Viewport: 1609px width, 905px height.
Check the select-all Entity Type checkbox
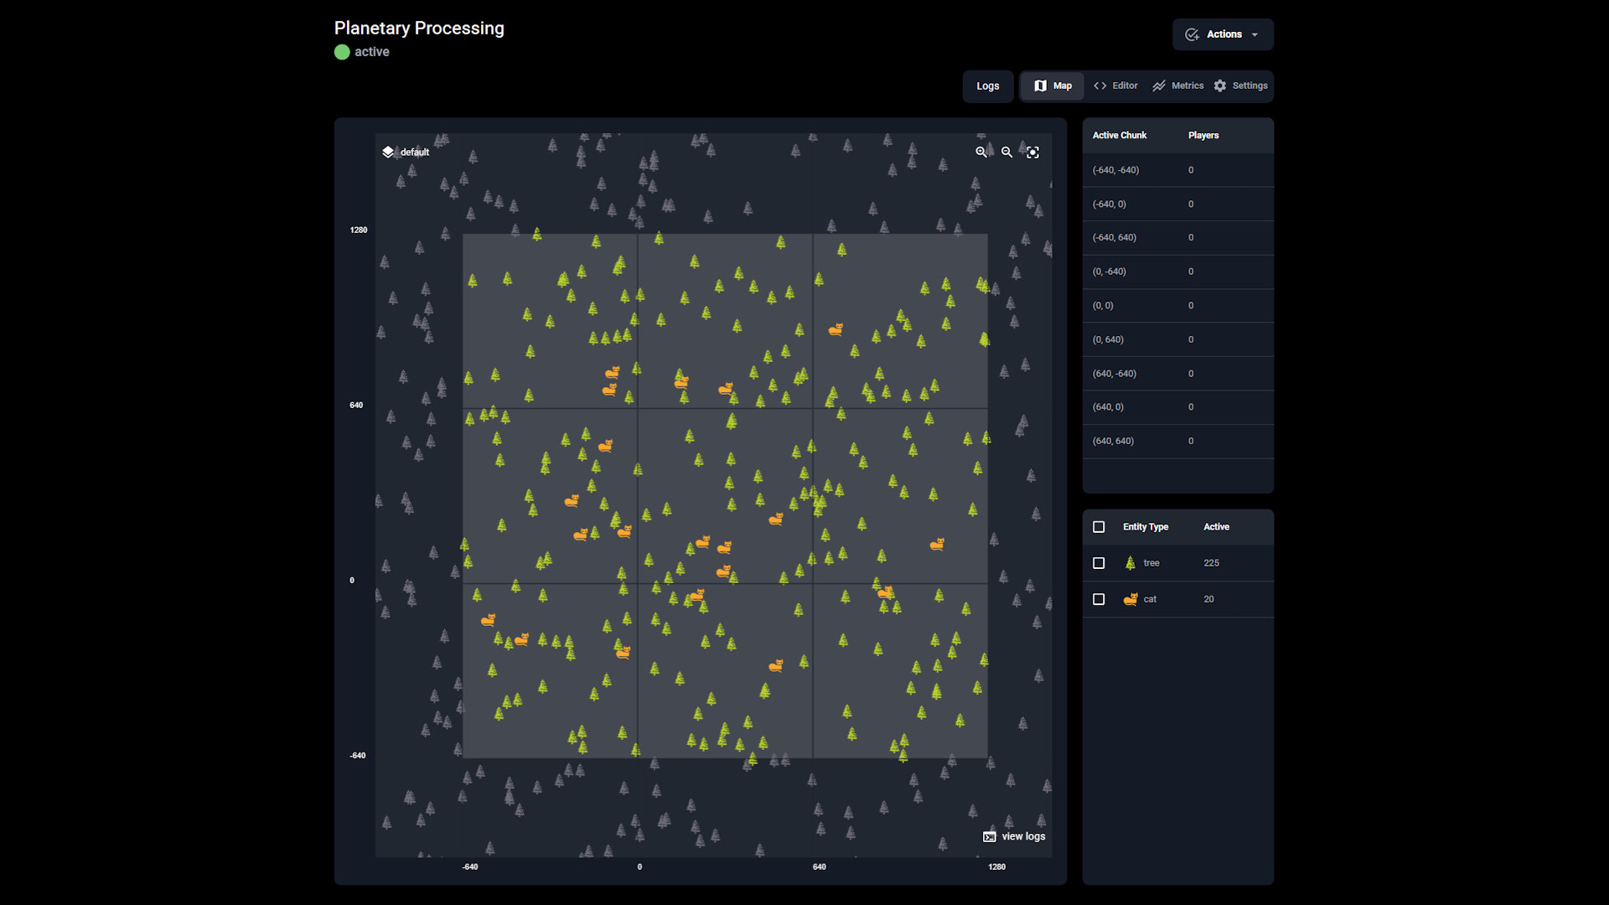click(1099, 527)
